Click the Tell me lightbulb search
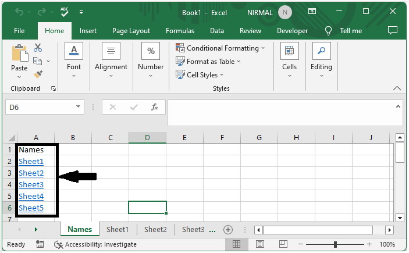 coord(328,31)
